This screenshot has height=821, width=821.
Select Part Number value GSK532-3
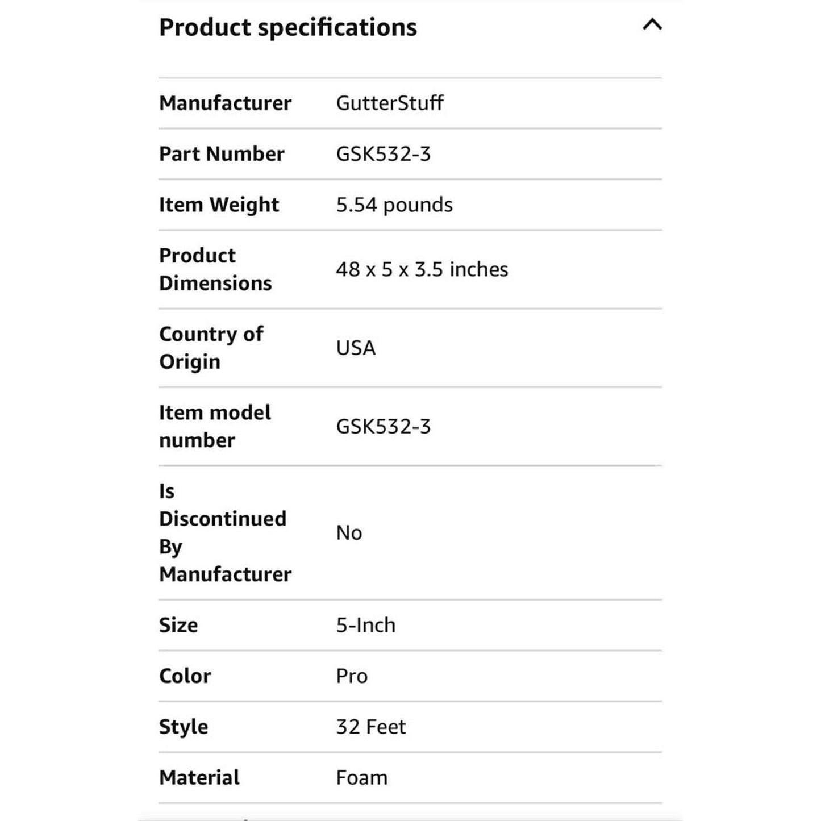384,154
